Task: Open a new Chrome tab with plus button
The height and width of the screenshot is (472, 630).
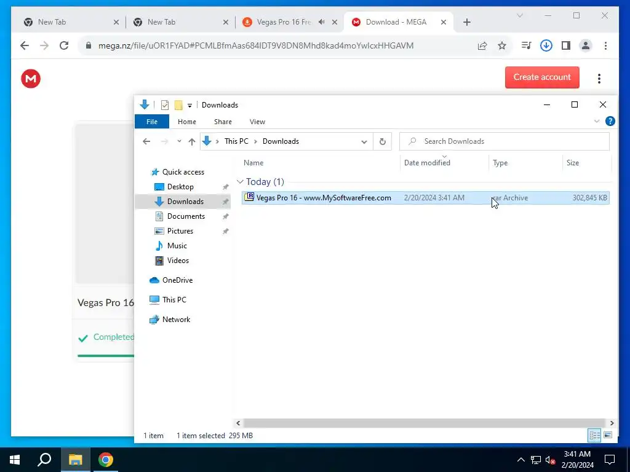Action: (x=466, y=22)
